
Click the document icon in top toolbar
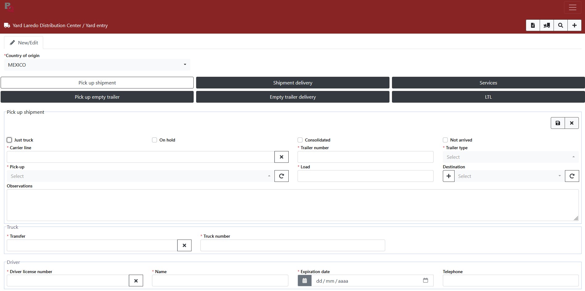pos(533,25)
